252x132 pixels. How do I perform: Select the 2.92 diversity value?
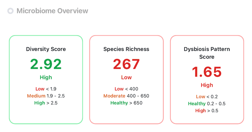(46, 64)
